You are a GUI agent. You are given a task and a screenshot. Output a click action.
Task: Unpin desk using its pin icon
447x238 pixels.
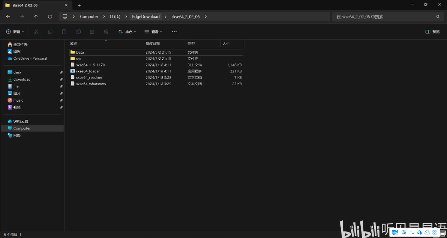61,72
